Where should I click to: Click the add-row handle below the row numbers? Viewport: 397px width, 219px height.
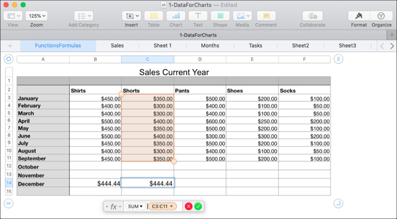[9, 204]
